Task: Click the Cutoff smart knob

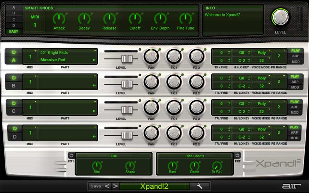Action: point(135,19)
